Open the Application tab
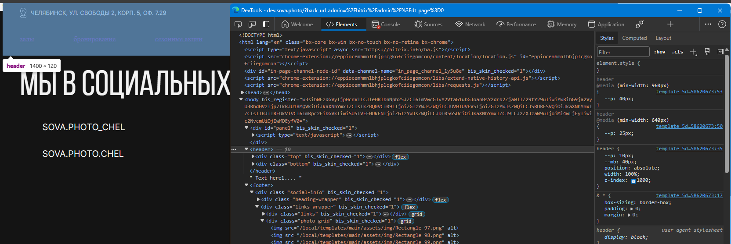The width and height of the screenshot is (731, 244). [606, 25]
